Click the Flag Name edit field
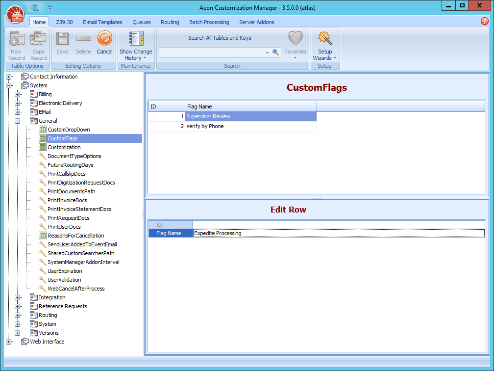The width and height of the screenshot is (494, 371). [338, 233]
